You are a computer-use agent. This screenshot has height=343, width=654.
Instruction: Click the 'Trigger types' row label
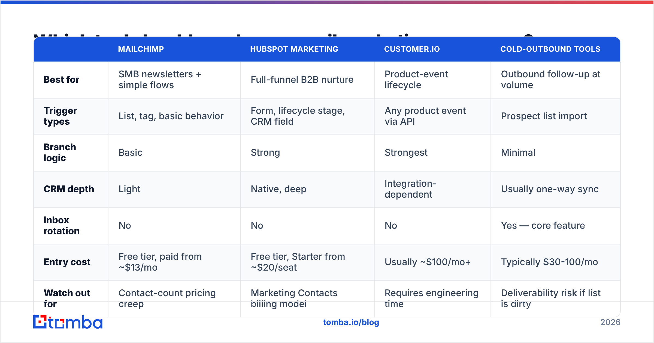(x=60, y=116)
